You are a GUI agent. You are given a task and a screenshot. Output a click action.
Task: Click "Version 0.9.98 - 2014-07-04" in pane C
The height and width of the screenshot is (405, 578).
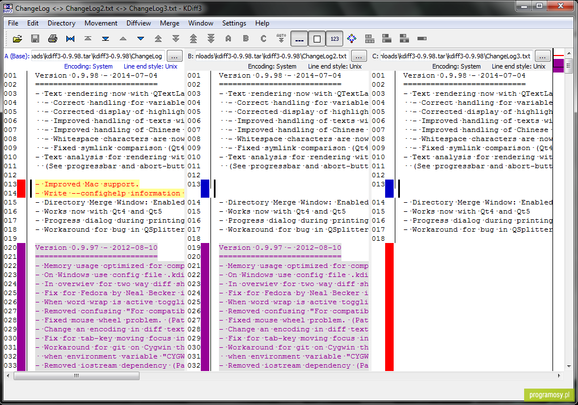click(465, 75)
